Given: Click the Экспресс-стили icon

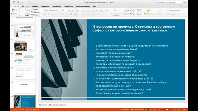Looking at the screenshot, I should (159, 11).
